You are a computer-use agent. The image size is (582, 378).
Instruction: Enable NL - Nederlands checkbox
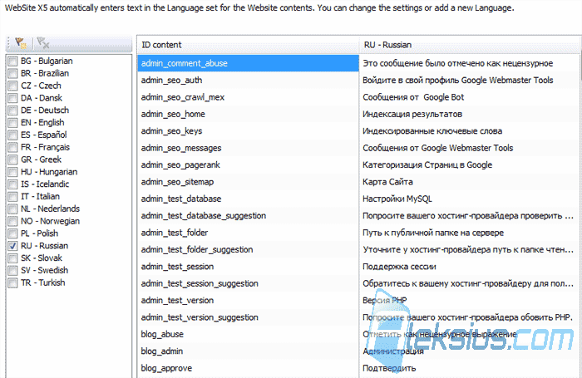12,209
